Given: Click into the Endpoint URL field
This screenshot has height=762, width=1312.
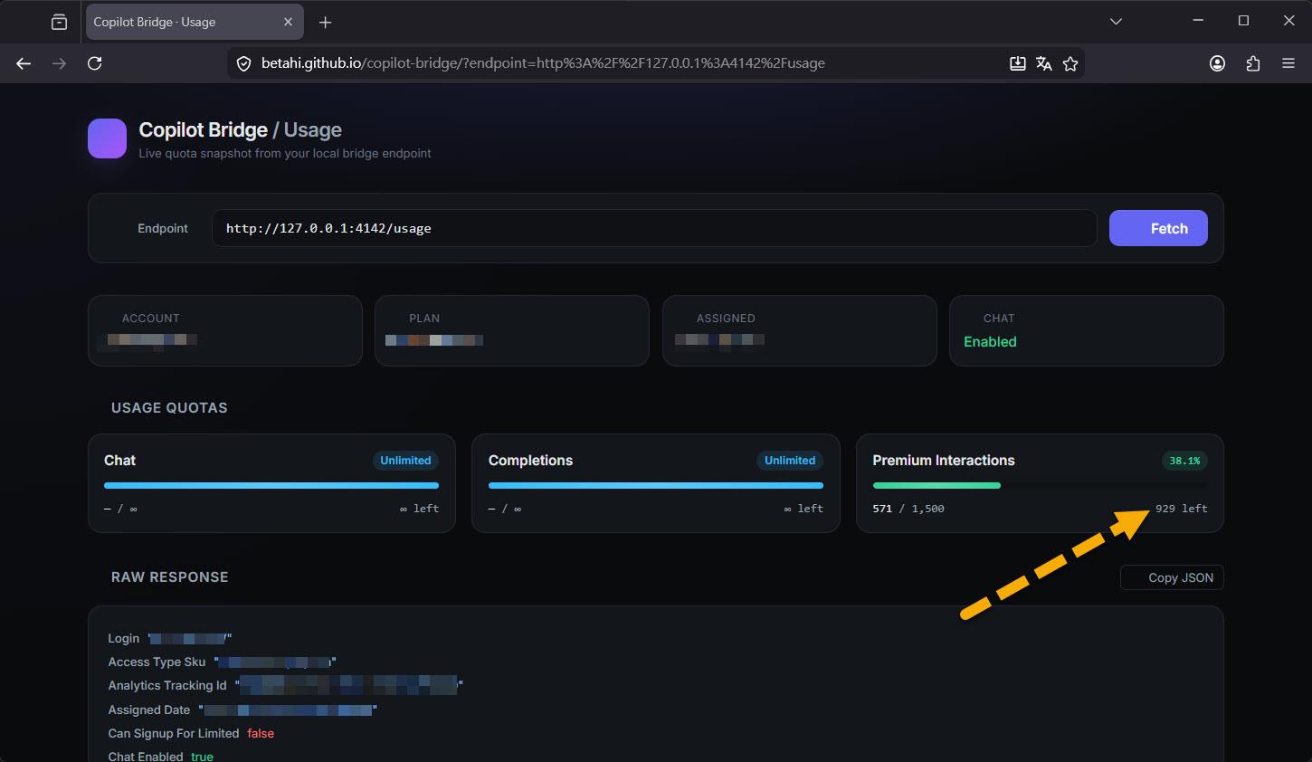Looking at the screenshot, I should pyautogui.click(x=654, y=228).
